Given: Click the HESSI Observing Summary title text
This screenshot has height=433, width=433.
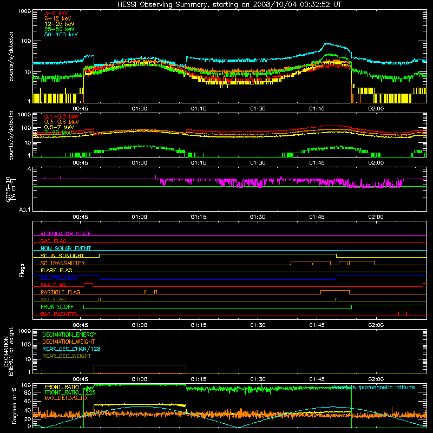Looking at the screenshot, I should (229, 4).
